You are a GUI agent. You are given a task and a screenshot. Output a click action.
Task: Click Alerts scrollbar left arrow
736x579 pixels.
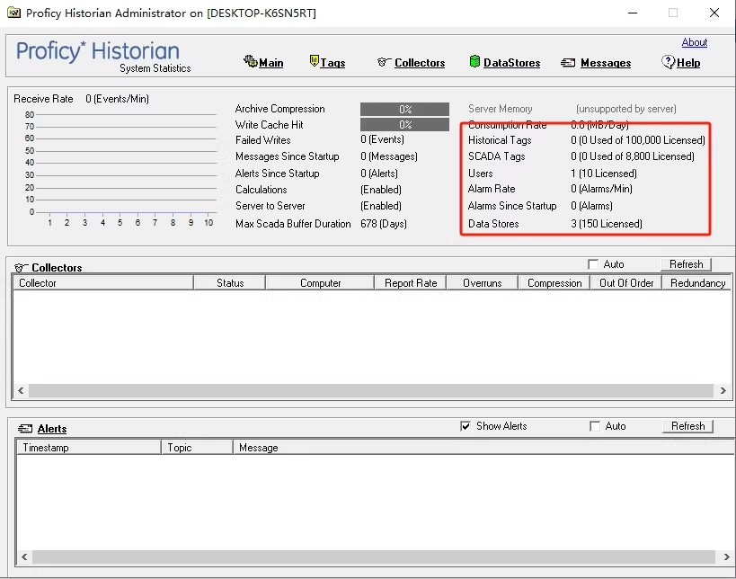click(24, 557)
